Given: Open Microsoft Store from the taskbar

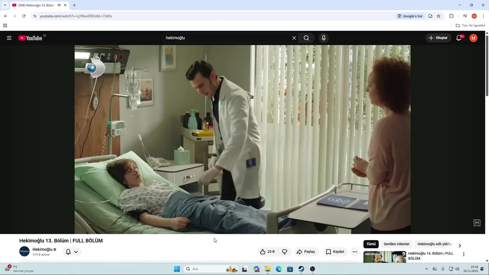Looking at the screenshot, I should [x=290, y=269].
